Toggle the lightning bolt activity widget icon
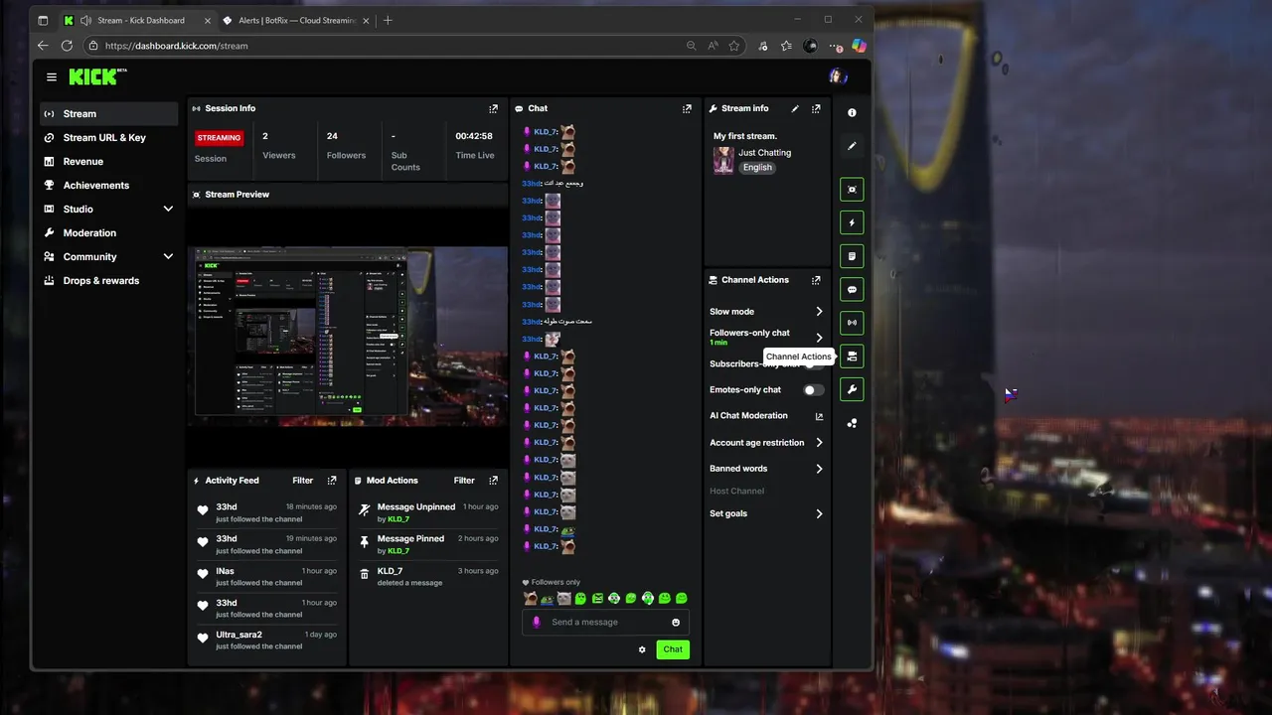Image resolution: width=1272 pixels, height=715 pixels. (852, 222)
